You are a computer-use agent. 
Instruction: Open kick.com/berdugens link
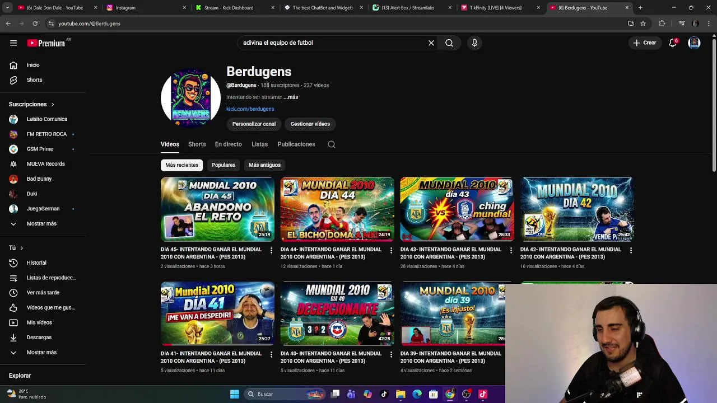(x=250, y=109)
